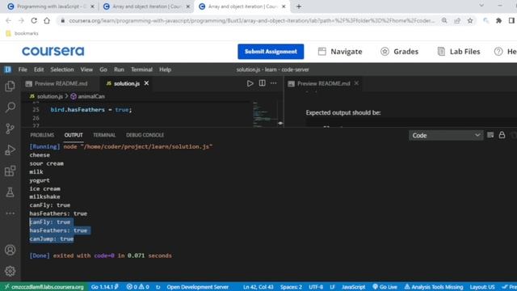Viewport: 517px width, 291px height.
Task: Change JavaScript language mode
Action: point(354,287)
